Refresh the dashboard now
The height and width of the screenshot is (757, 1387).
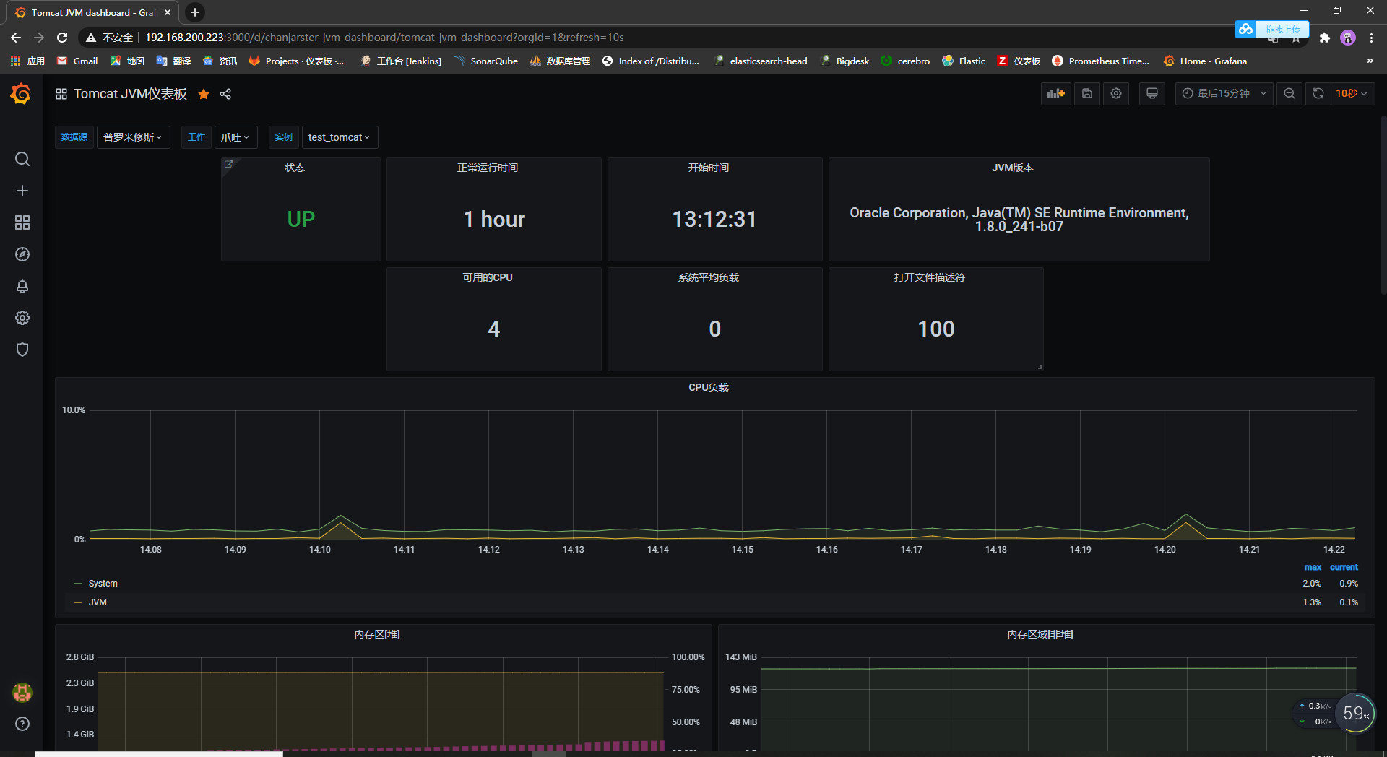1318,93
